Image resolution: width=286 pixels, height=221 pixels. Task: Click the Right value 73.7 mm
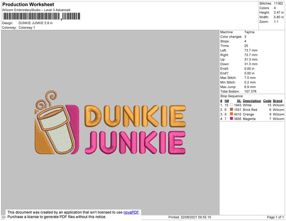(x=251, y=55)
